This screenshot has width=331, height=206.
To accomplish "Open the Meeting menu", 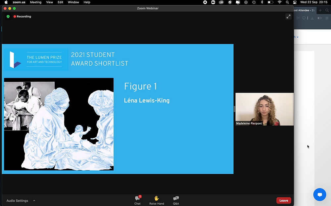I will coord(36,2).
